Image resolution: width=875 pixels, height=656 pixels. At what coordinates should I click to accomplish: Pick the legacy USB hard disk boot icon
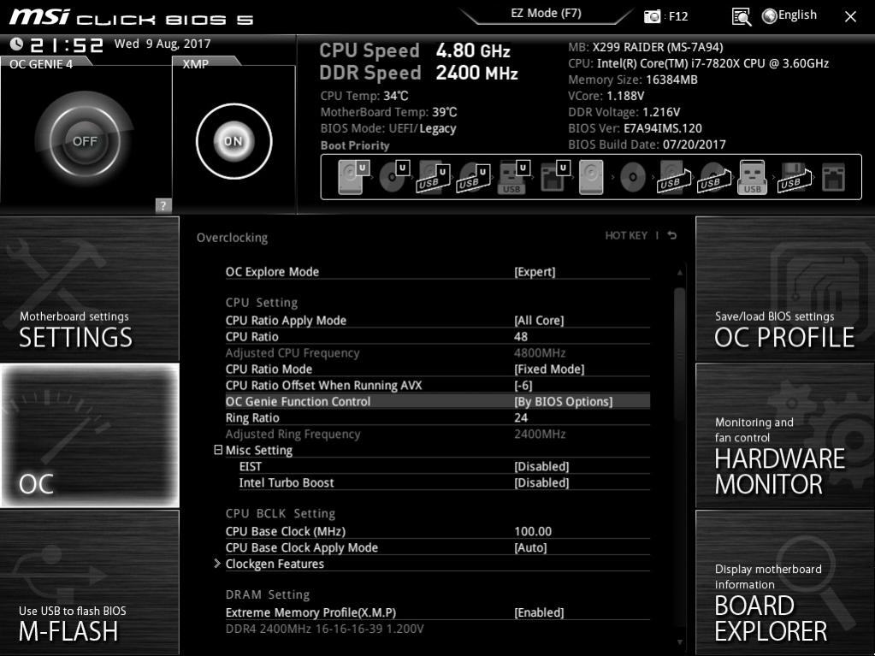coord(673,177)
